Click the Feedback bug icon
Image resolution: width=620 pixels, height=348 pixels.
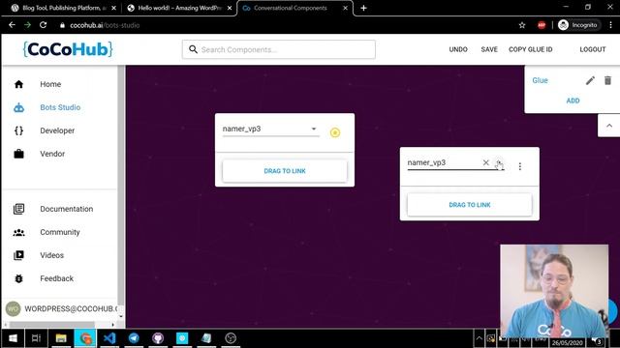point(18,278)
